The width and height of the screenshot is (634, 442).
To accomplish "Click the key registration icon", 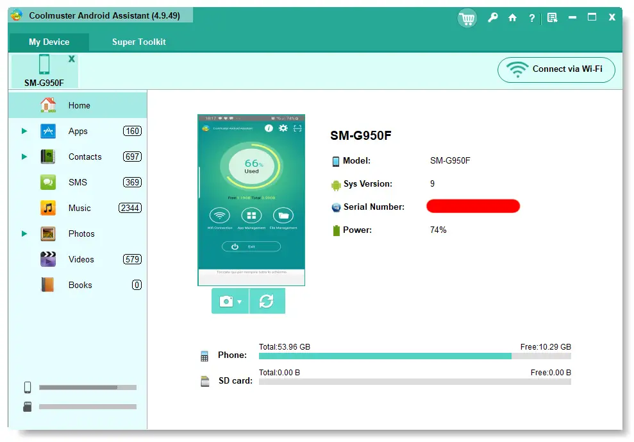I will point(492,17).
